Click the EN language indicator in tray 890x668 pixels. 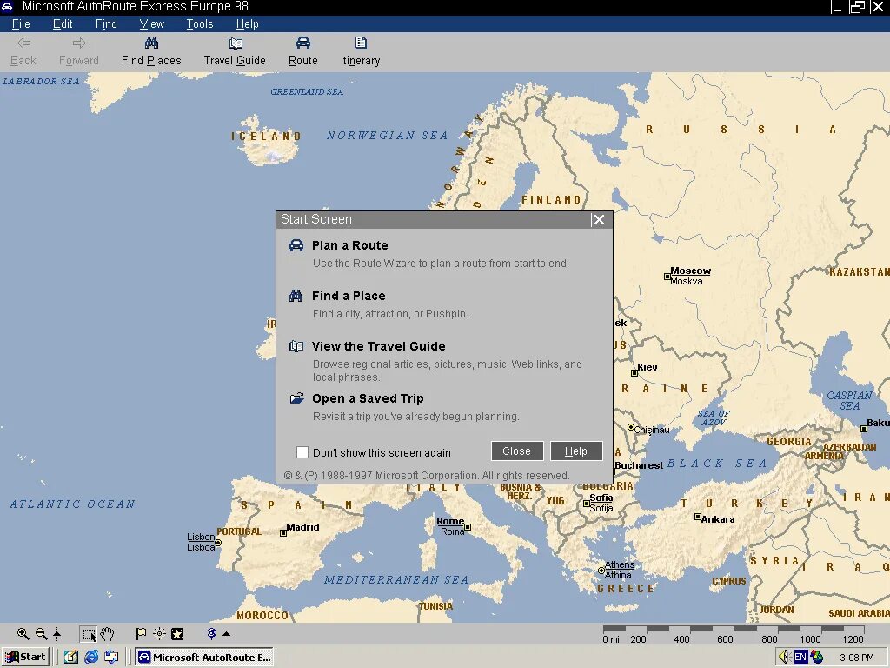coord(800,657)
